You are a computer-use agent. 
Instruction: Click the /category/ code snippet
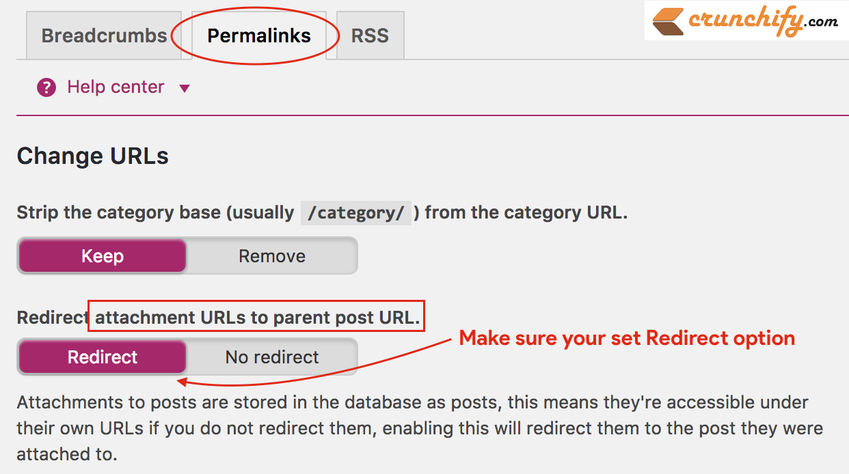click(355, 213)
